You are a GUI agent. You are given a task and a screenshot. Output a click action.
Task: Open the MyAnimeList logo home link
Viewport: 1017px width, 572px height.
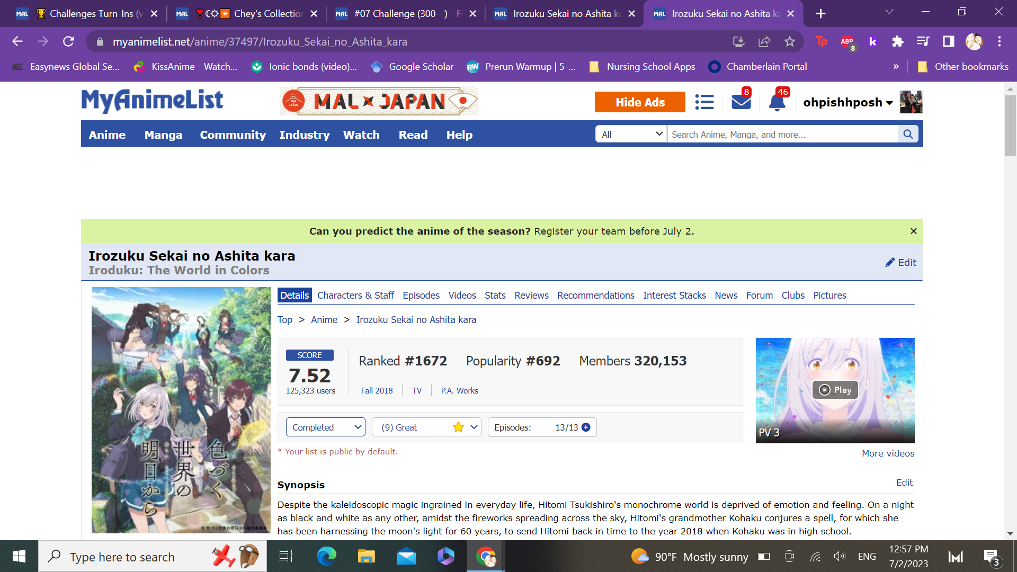point(153,101)
